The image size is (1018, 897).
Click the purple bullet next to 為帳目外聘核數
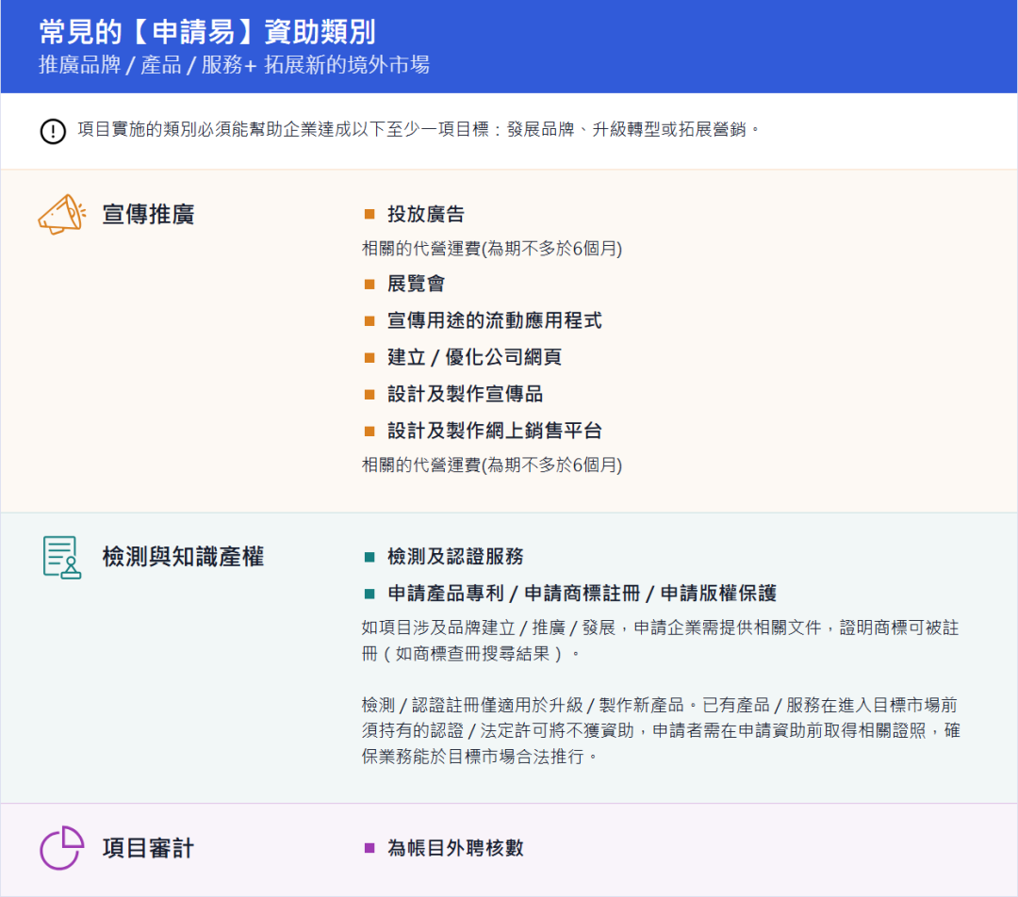(x=369, y=848)
